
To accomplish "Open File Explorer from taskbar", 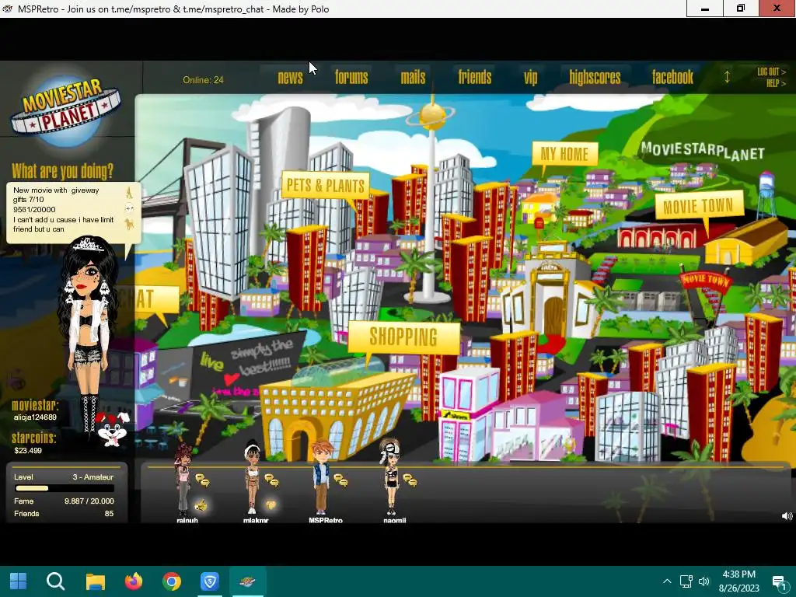I will pos(95,581).
